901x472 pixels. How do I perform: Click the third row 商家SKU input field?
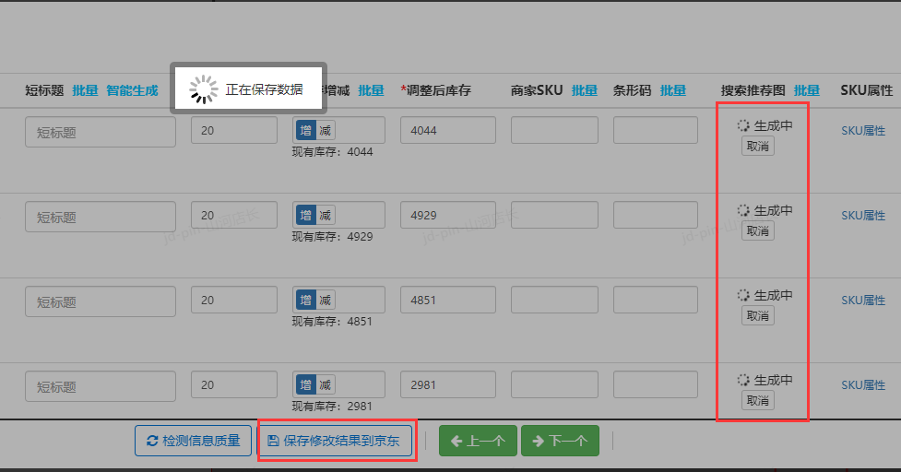554,300
